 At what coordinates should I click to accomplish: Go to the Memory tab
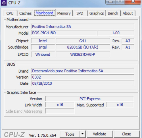coord(64,13)
